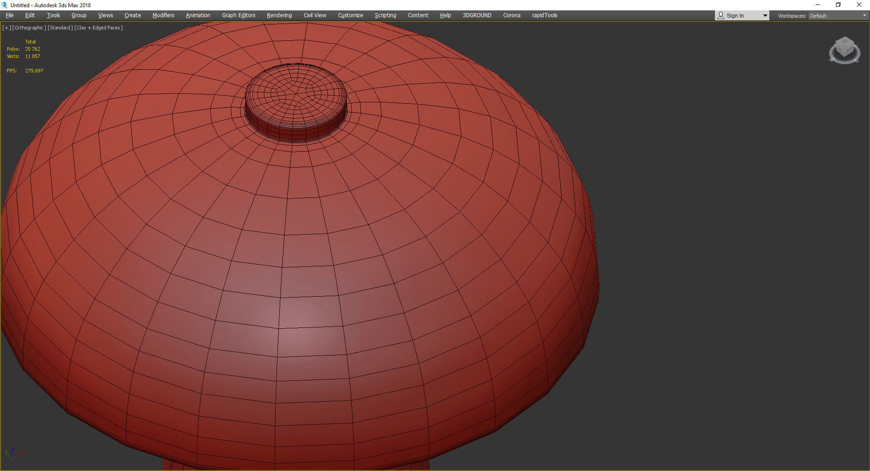Click the Sign In user icon

721,15
